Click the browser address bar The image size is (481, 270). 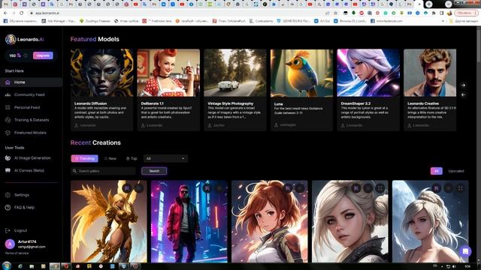click(178, 13)
